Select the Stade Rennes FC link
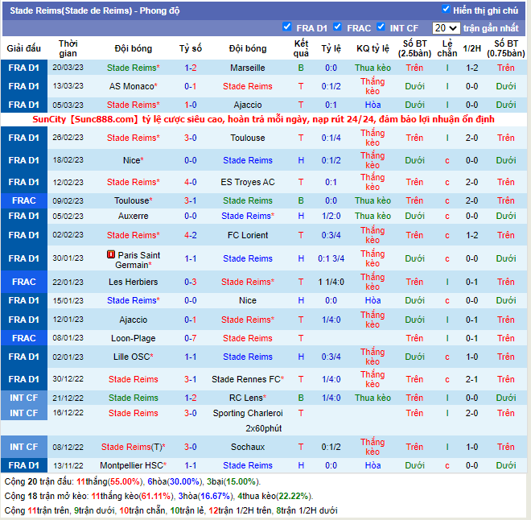Viewport: 531px width, 520px height. [245, 379]
